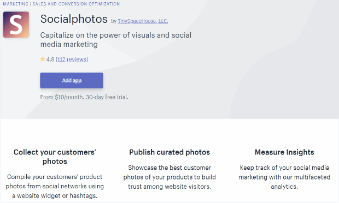Click the Socialphotos app title
The image size is (339, 203).
(x=74, y=19)
